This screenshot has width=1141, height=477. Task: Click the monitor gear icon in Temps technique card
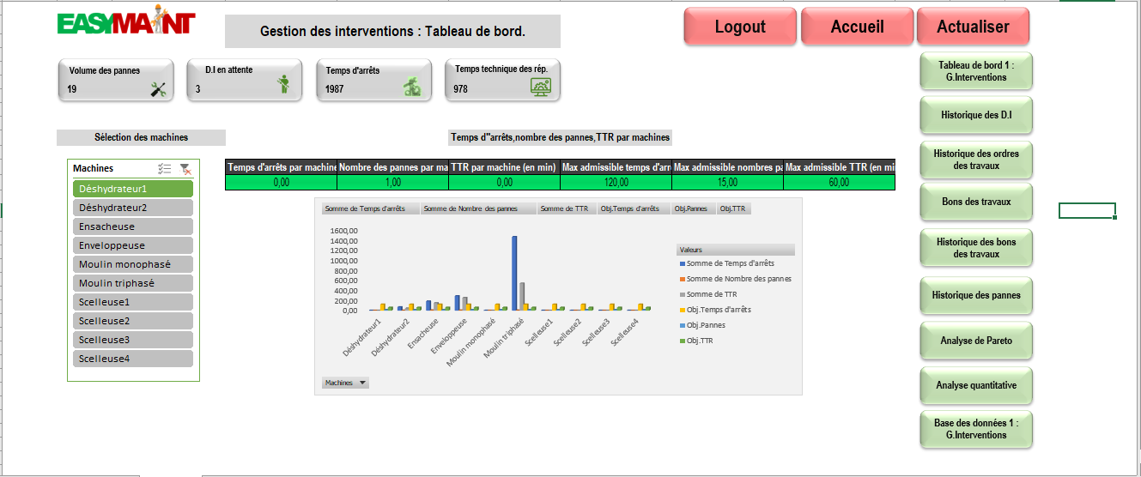(x=541, y=87)
